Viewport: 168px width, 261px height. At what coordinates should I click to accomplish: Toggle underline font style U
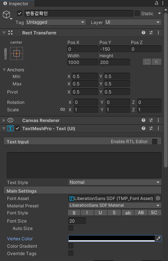click(101, 213)
